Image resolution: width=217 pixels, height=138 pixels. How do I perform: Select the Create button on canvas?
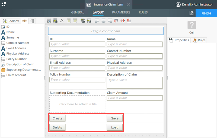[x=57, y=118]
